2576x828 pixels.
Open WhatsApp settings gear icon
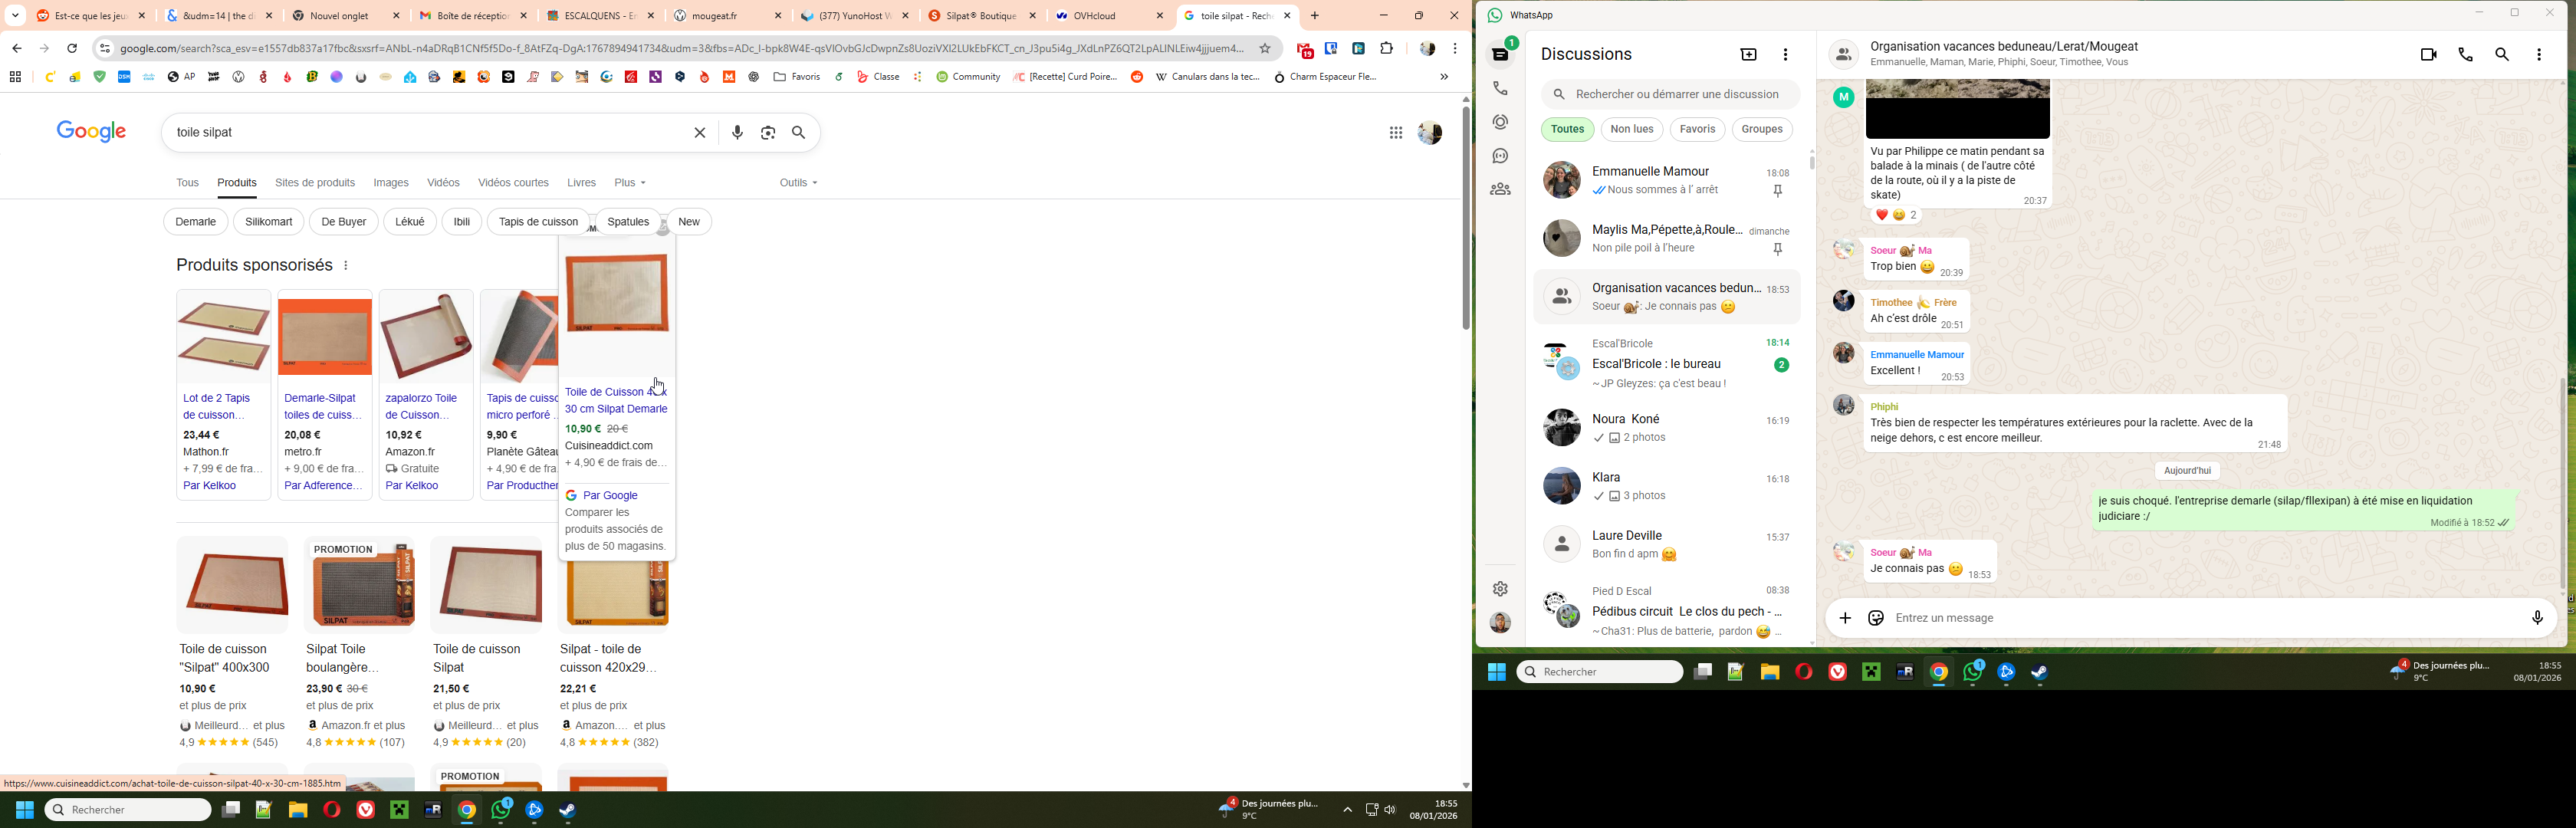pyautogui.click(x=1500, y=589)
